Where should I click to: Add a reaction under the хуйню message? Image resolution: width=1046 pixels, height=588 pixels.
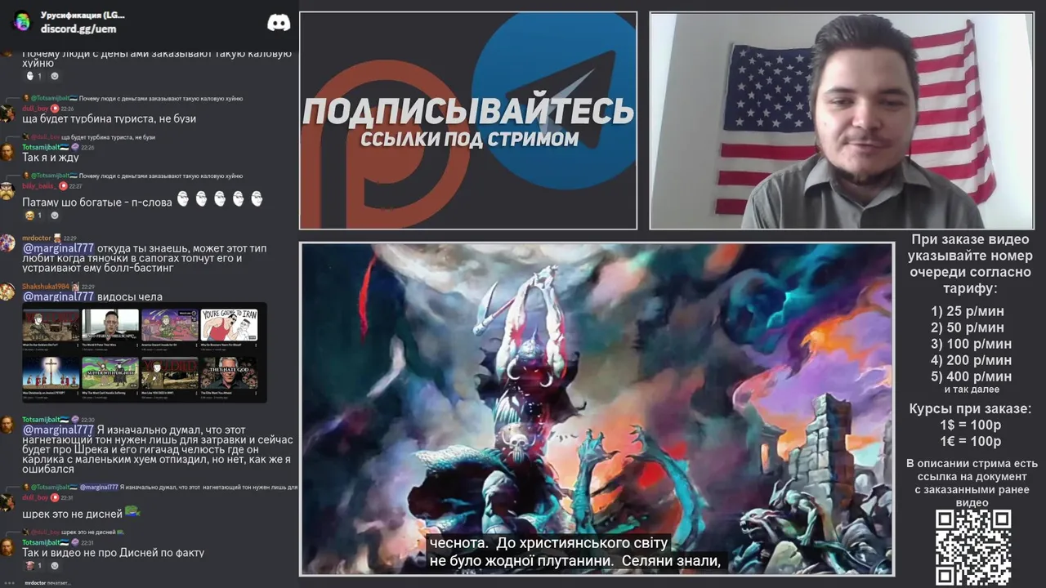point(55,76)
